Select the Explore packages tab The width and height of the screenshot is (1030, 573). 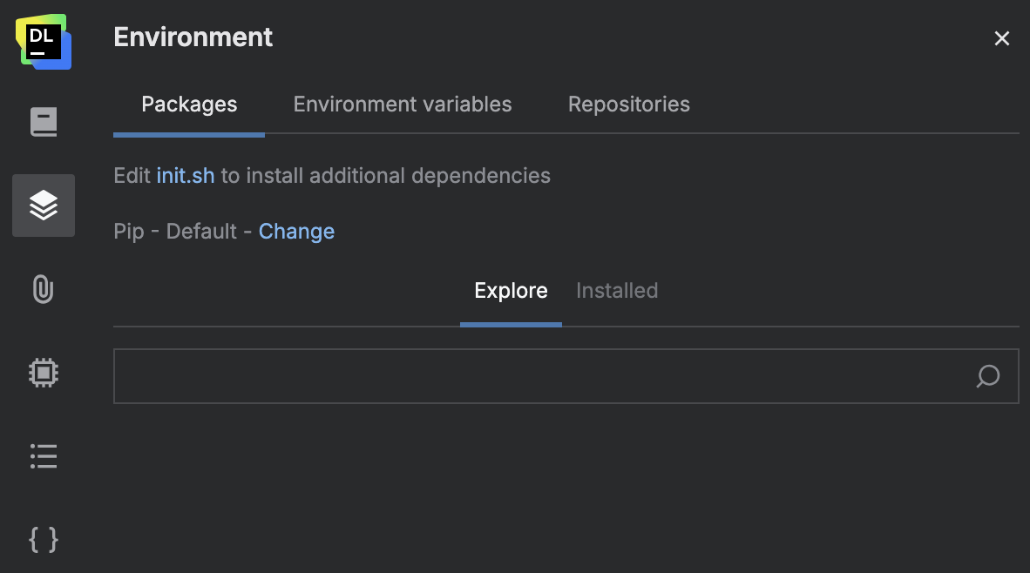(x=511, y=290)
